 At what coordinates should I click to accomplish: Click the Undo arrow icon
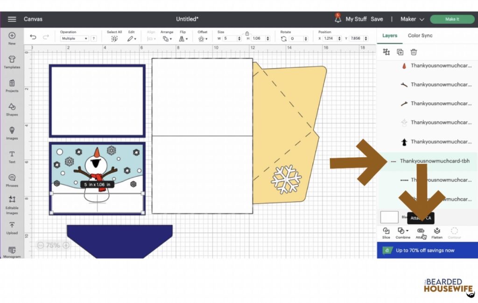click(x=33, y=37)
